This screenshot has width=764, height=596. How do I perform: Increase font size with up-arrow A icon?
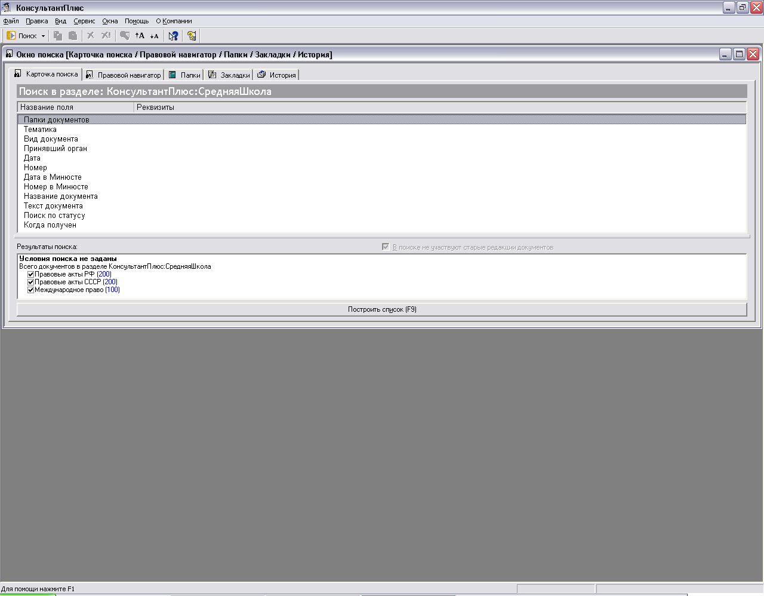[140, 36]
